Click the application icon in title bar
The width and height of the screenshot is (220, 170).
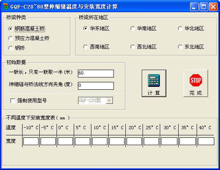[x=6, y=7]
